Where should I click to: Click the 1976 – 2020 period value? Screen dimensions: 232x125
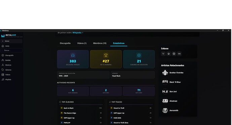[x=63, y=76]
